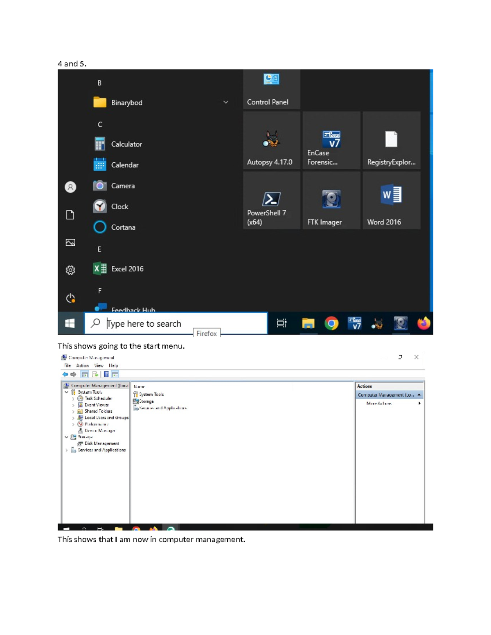Open Calculator from the app list
This screenshot has height=635, width=491.
click(118, 144)
